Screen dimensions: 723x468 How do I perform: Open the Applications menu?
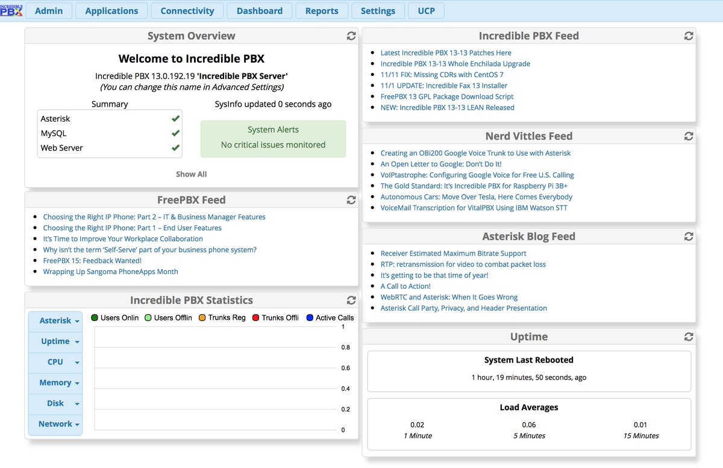pyautogui.click(x=111, y=11)
